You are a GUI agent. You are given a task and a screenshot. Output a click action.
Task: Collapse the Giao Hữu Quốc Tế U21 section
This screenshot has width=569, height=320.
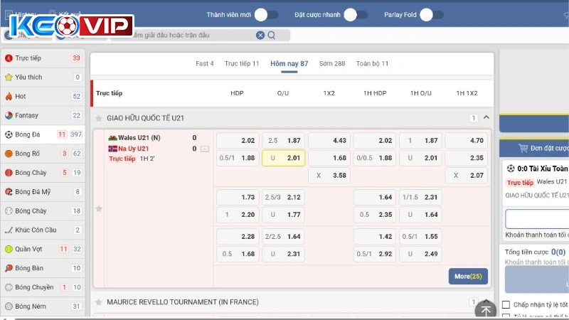tap(486, 118)
